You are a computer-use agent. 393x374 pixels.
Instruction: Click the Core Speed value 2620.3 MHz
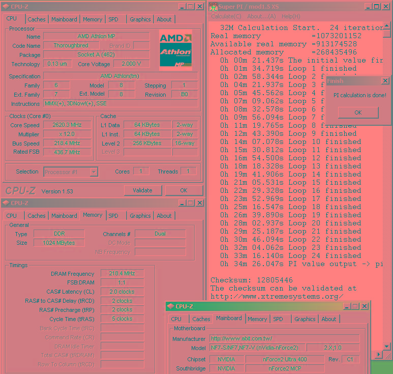pos(67,125)
